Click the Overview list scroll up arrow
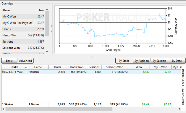Viewport: 186px width, 113px height. click(47, 10)
